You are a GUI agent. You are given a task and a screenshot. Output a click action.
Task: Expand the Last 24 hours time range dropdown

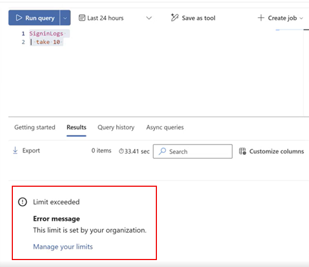149,18
